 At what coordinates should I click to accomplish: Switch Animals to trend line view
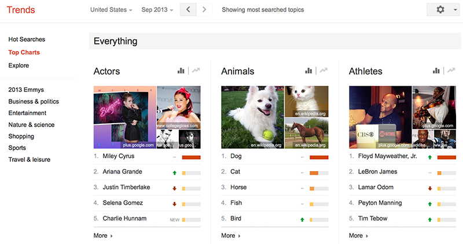(x=324, y=71)
